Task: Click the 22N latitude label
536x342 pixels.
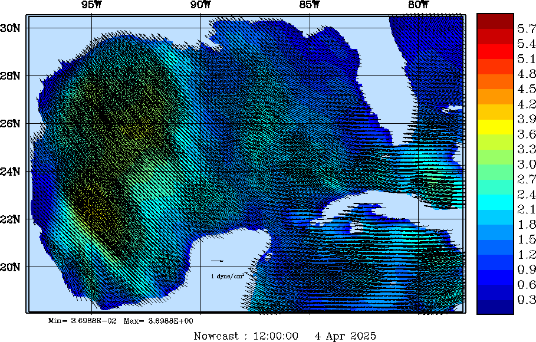Action: coord(10,219)
